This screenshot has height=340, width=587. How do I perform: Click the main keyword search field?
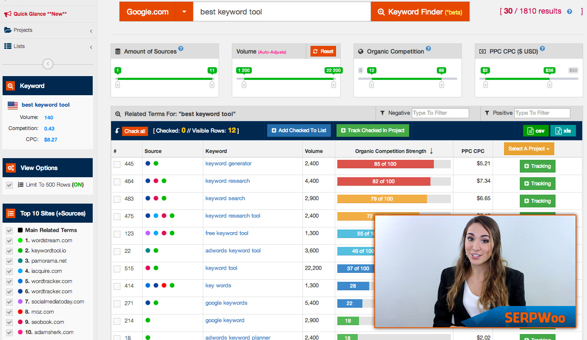pyautogui.click(x=282, y=12)
